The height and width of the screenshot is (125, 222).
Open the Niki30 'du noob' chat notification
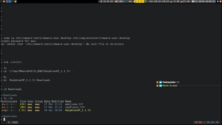[169, 86]
